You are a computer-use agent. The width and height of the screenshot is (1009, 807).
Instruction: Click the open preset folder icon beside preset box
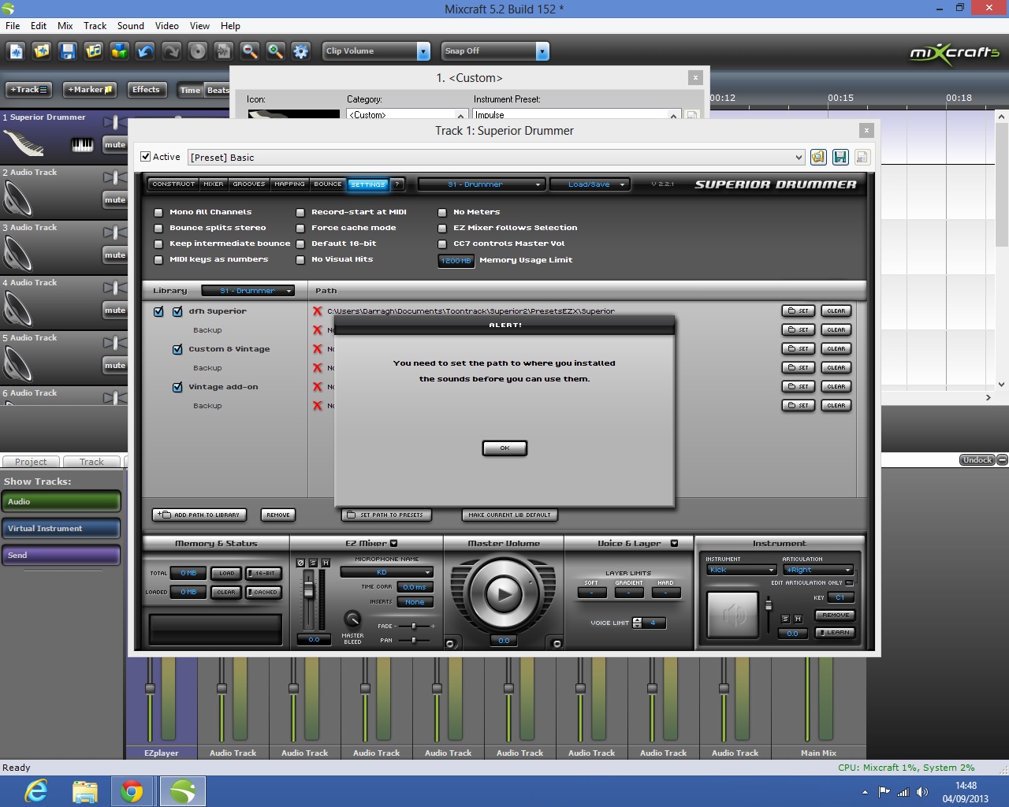click(818, 157)
